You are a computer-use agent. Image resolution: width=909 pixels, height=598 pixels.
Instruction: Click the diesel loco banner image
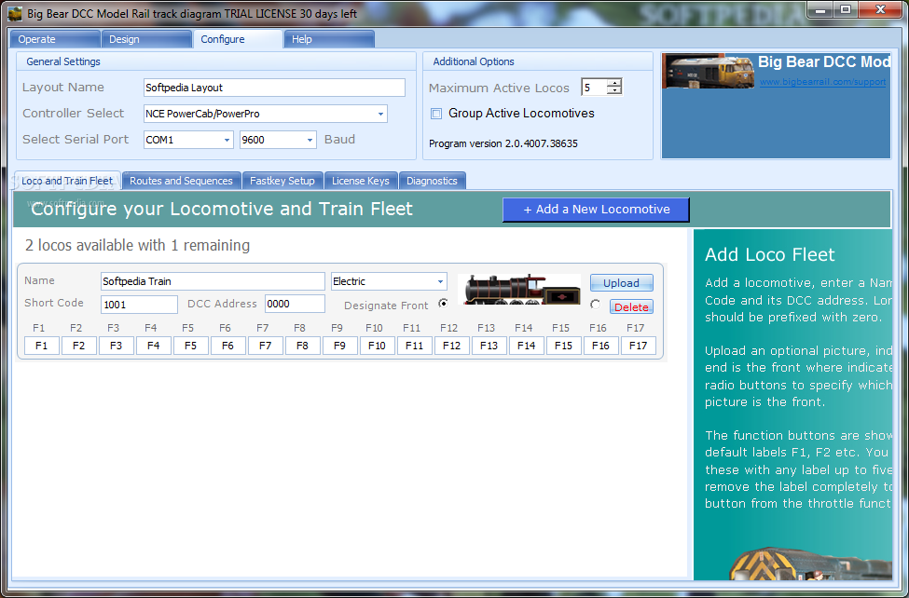point(708,72)
